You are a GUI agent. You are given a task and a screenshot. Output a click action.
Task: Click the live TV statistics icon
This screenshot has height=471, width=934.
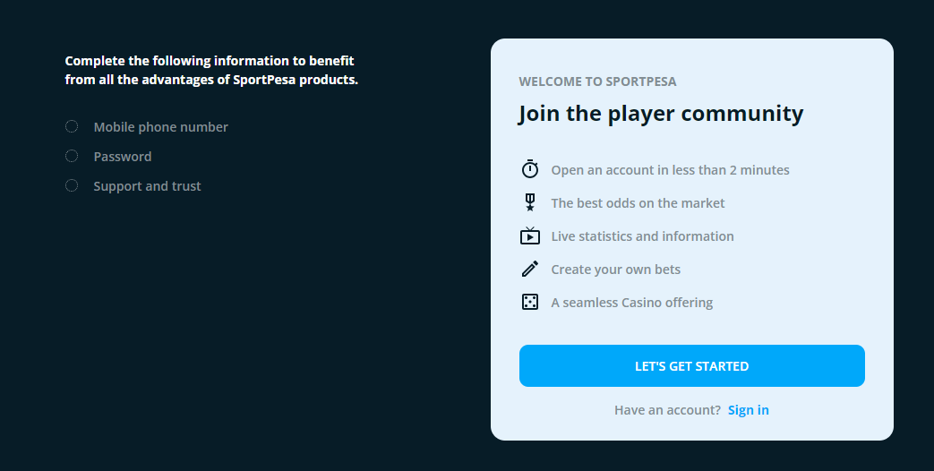530,236
